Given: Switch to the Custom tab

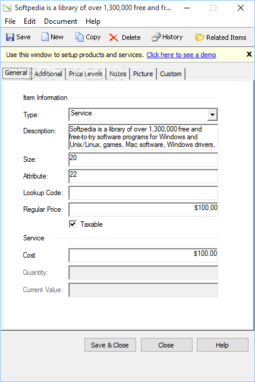Looking at the screenshot, I should [x=171, y=74].
